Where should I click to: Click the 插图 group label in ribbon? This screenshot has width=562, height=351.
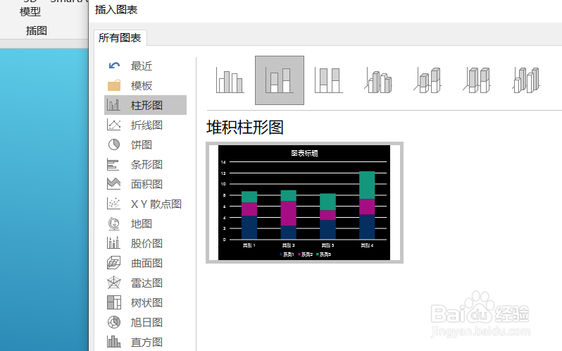pos(36,31)
